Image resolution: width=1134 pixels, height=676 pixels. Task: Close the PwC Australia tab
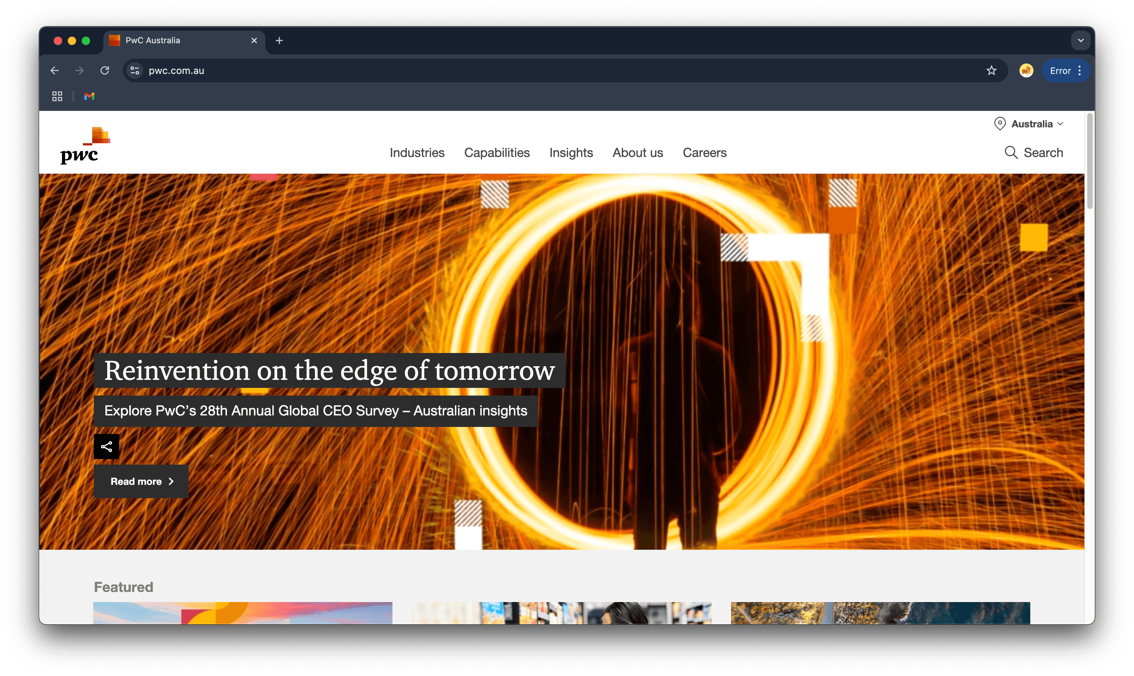255,40
